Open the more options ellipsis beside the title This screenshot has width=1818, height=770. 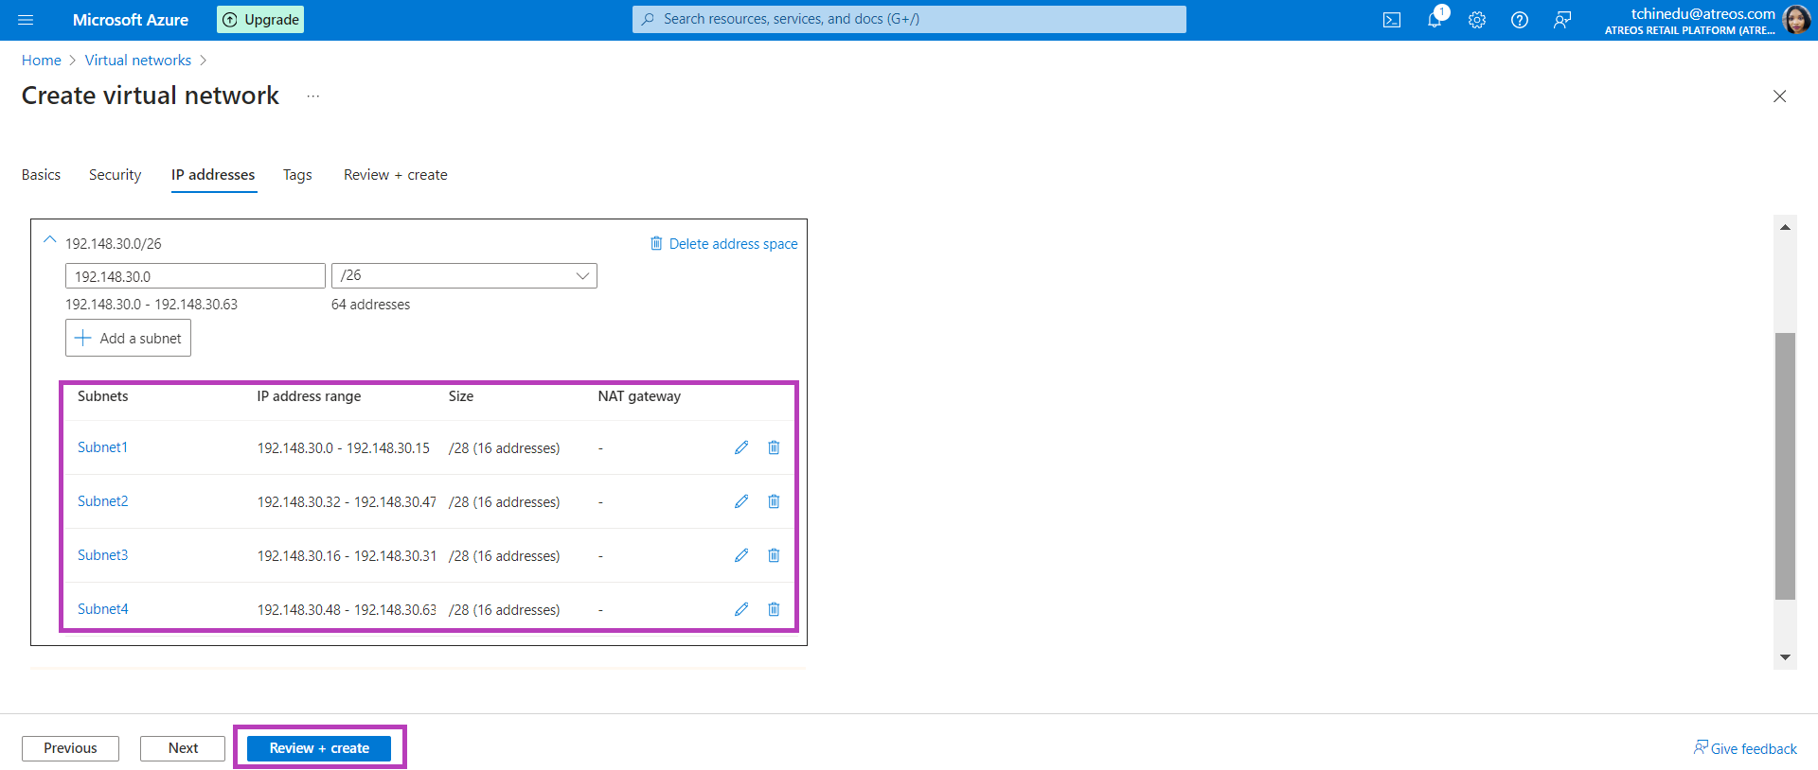(x=313, y=96)
